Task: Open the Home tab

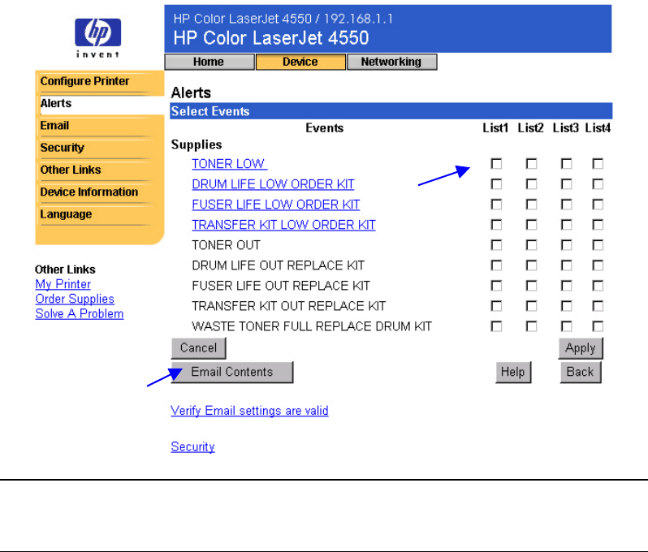Action: 210,62
